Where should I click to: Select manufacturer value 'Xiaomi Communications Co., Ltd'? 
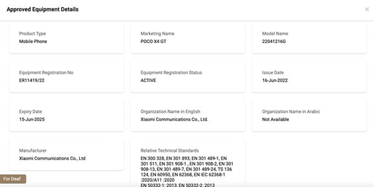tap(52, 159)
